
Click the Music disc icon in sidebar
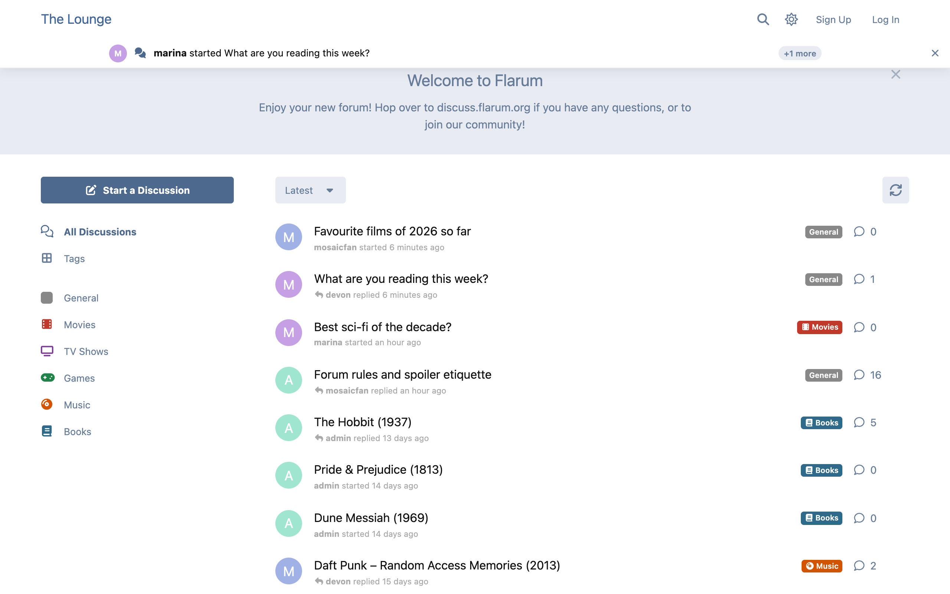47,404
